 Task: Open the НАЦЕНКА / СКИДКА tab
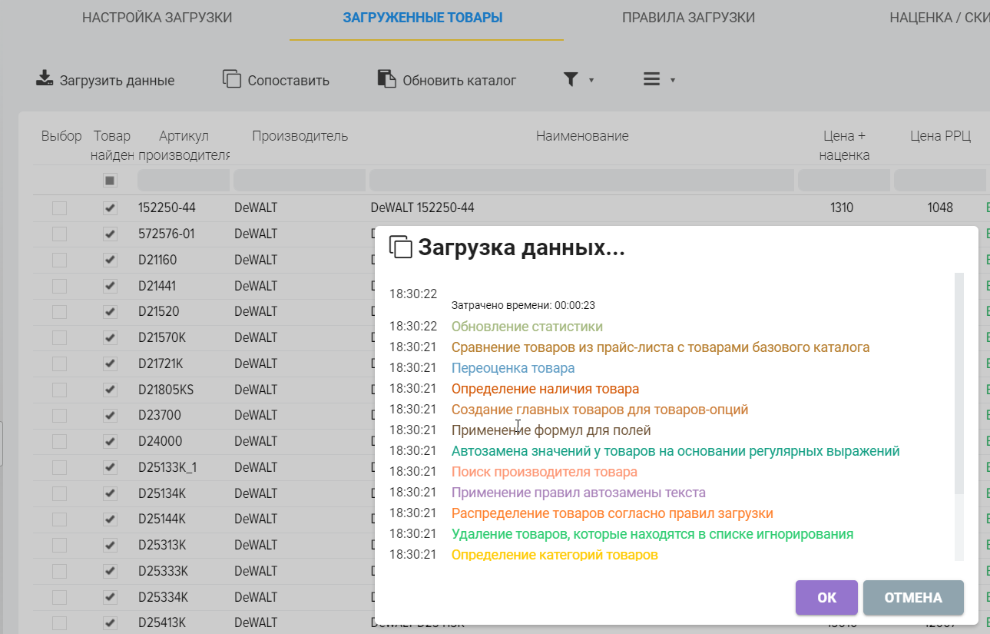pos(939,18)
